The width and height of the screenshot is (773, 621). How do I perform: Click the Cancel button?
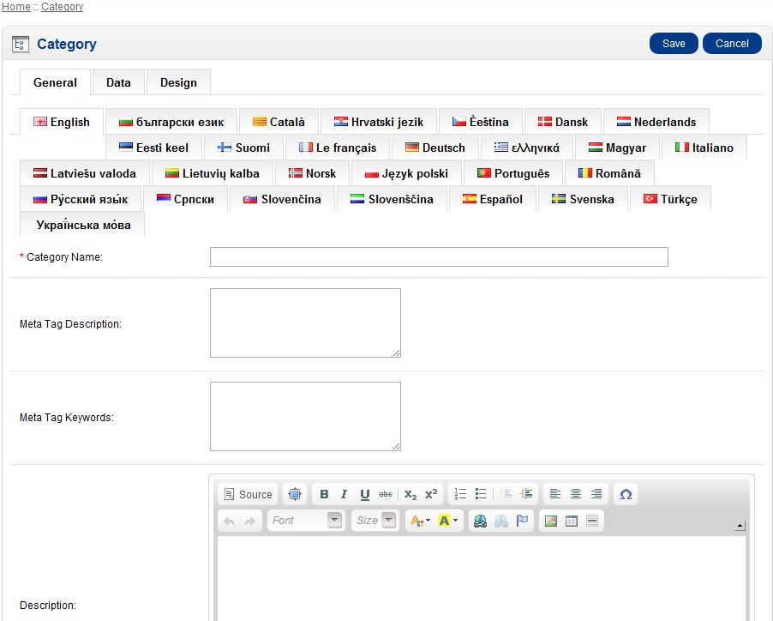click(732, 44)
